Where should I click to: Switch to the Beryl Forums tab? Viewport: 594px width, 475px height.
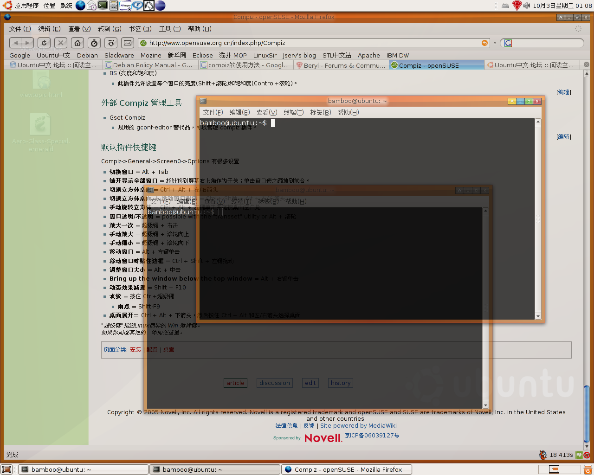click(341, 65)
